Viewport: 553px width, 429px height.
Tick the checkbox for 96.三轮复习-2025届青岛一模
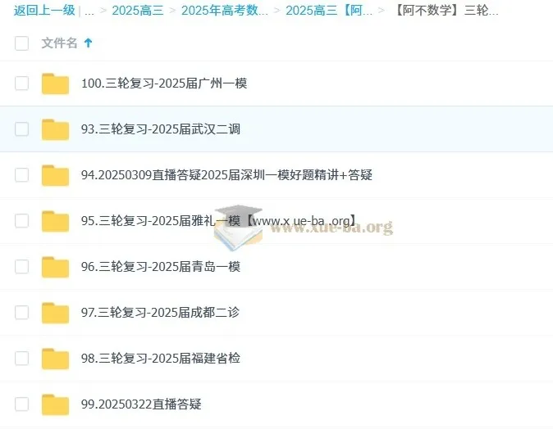(x=22, y=267)
